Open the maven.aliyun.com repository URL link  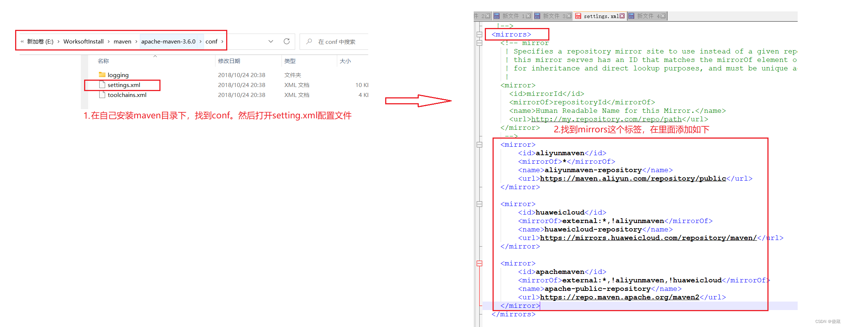click(x=633, y=178)
